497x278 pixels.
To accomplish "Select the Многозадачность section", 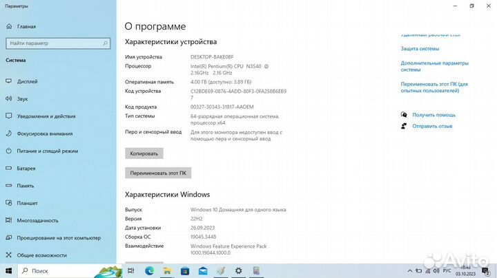I will [32, 220].
